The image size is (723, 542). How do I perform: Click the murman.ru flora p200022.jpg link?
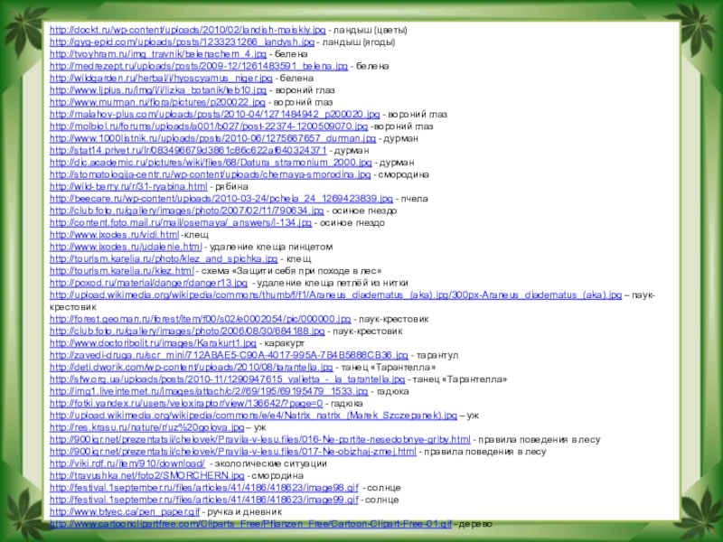pos(157,102)
